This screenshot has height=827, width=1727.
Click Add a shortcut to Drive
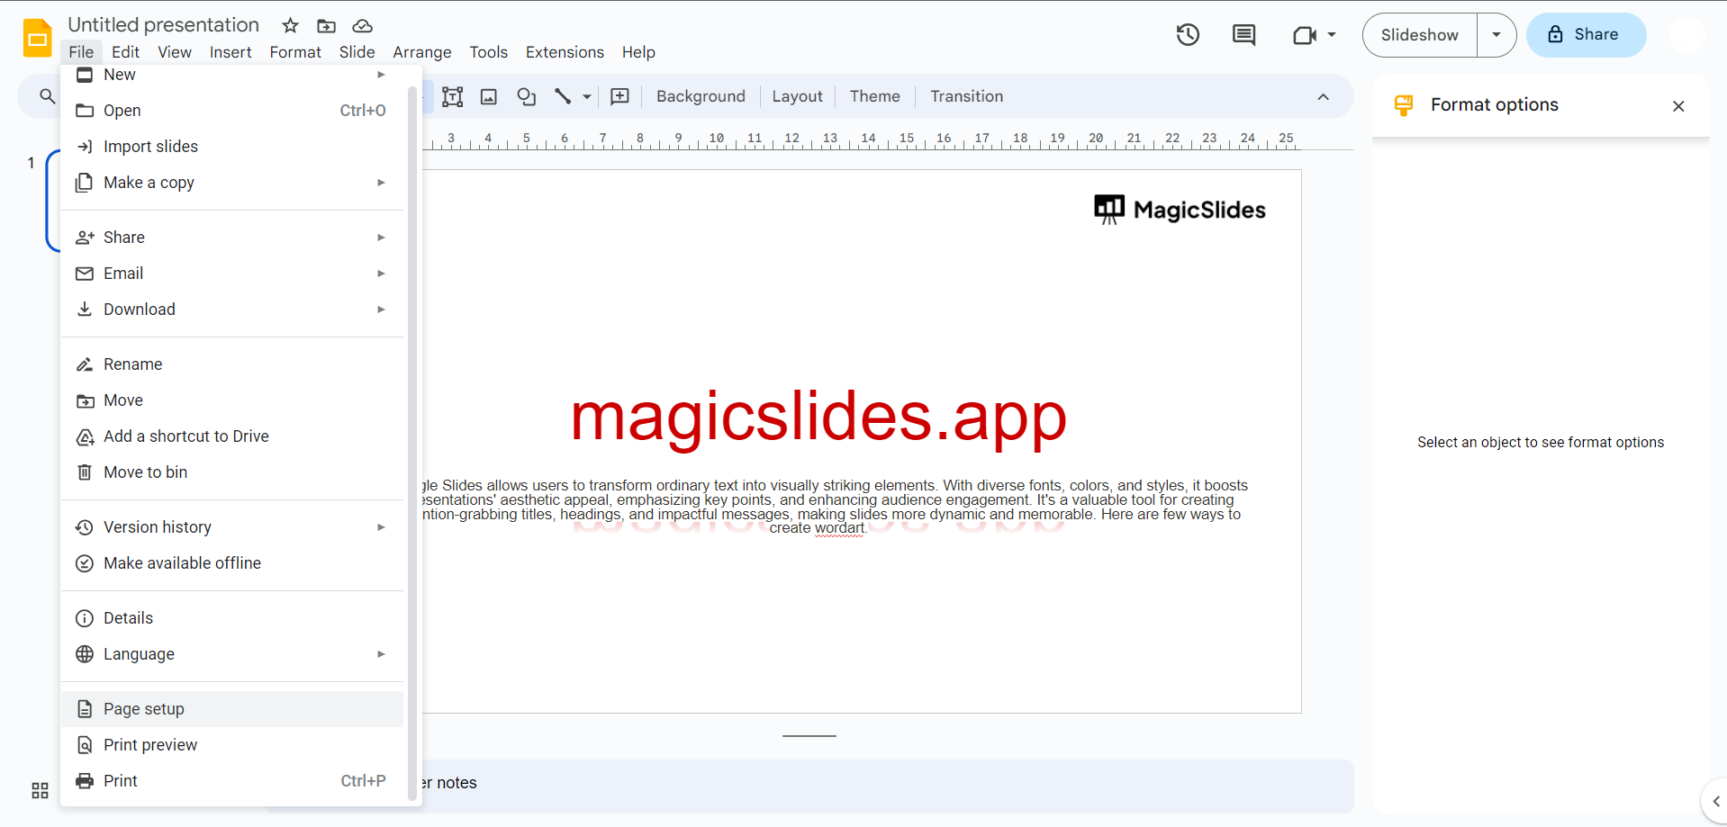pos(232,436)
